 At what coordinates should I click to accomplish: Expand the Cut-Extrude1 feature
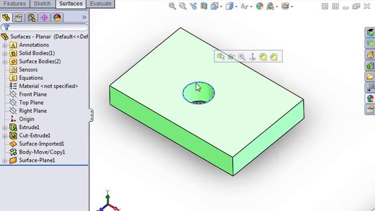(5, 136)
